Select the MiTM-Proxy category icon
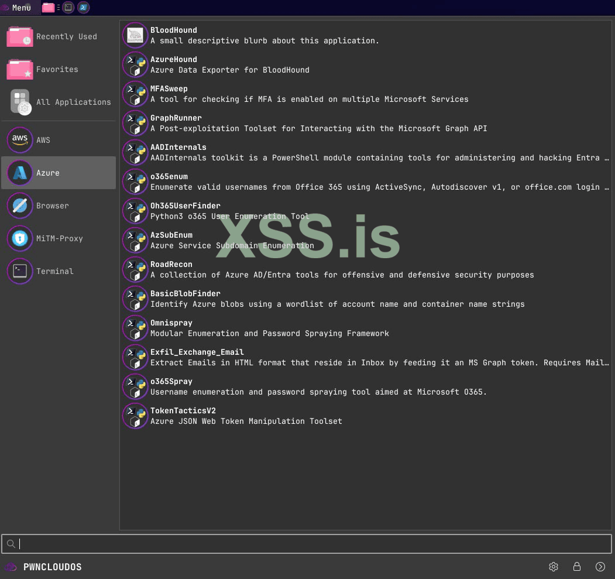The image size is (615, 579). coord(20,238)
